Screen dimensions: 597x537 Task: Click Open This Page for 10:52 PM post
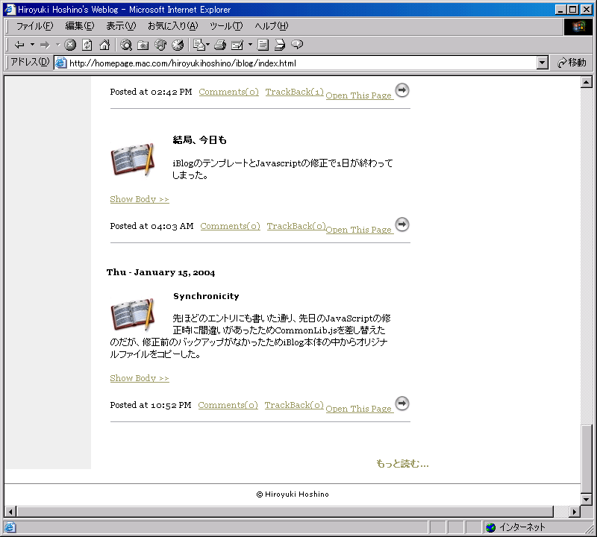pos(360,409)
